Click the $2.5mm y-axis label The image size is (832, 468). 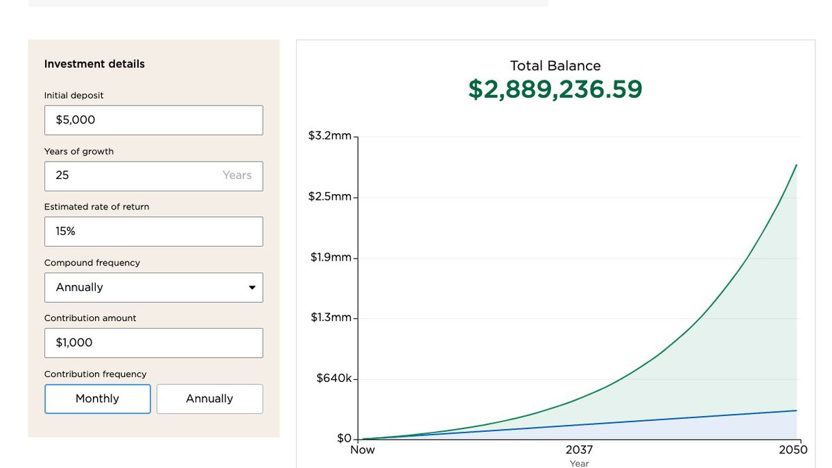click(x=330, y=197)
